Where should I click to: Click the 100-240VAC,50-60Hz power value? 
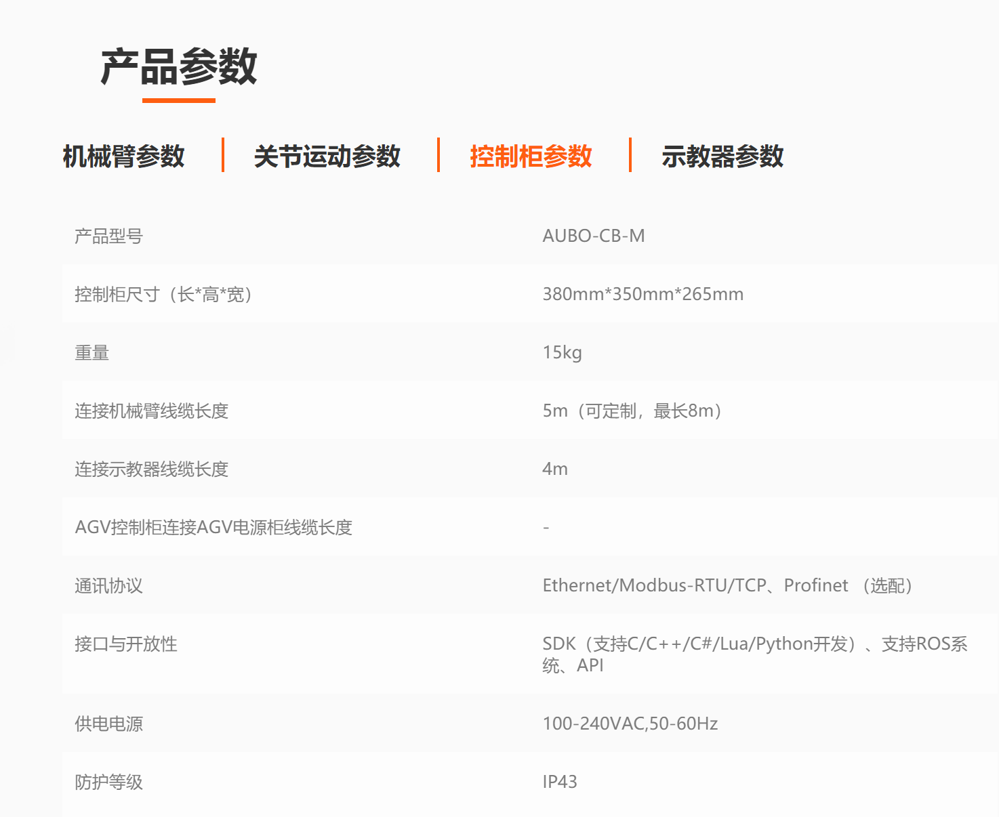(x=630, y=724)
